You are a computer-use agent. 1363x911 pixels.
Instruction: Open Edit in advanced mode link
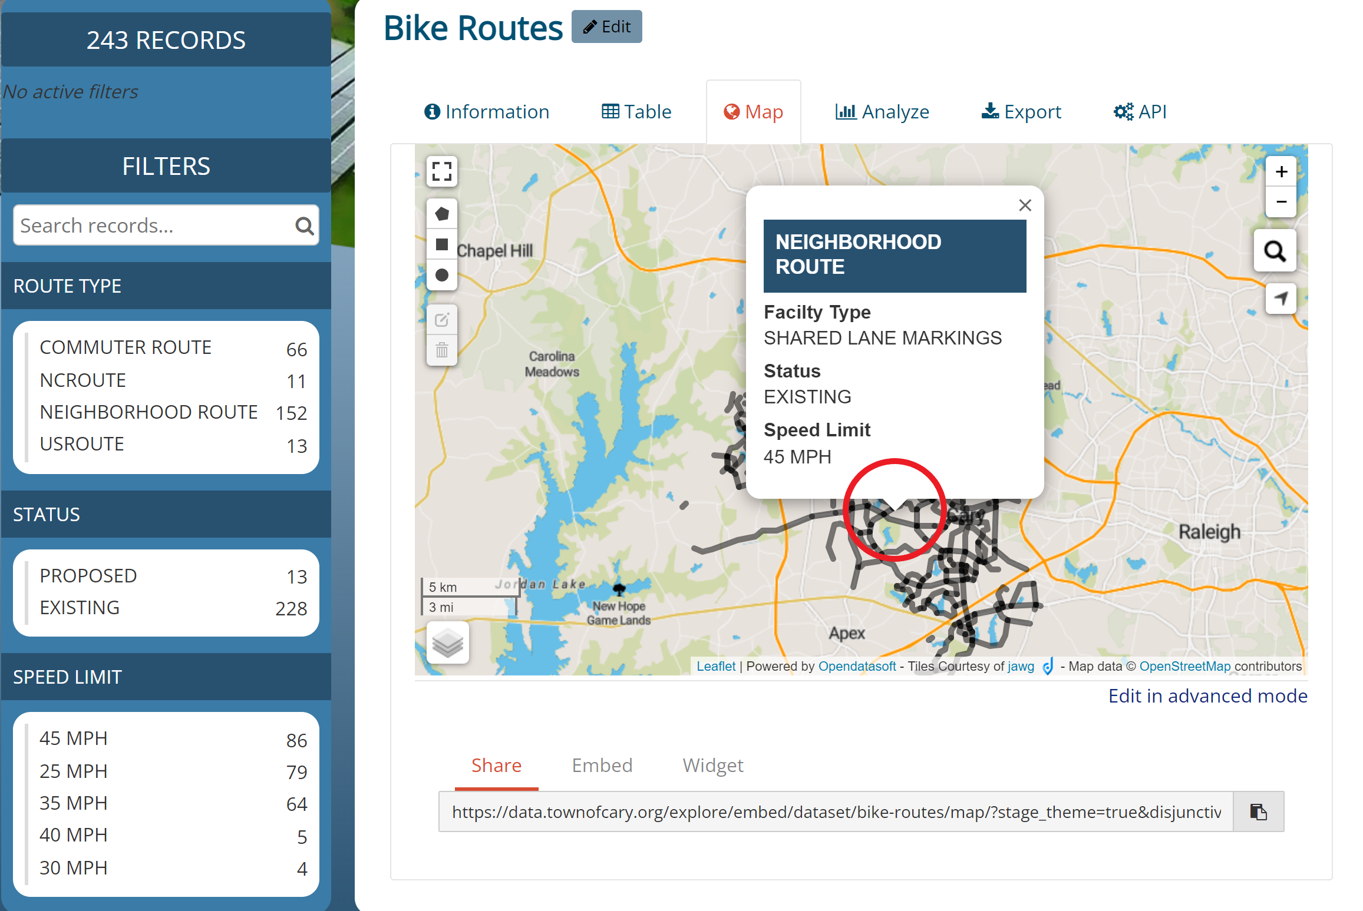pos(1207,696)
